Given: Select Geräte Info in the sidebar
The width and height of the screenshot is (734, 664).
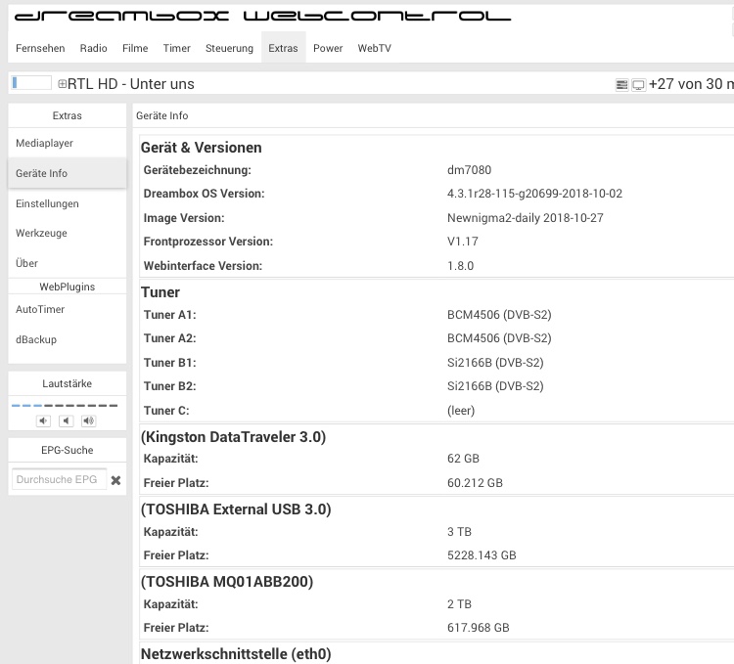Looking at the screenshot, I should [67, 173].
